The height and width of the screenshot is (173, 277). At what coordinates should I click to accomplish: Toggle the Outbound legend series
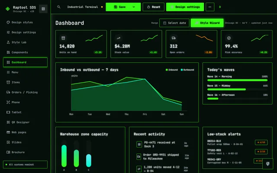click(x=187, y=70)
